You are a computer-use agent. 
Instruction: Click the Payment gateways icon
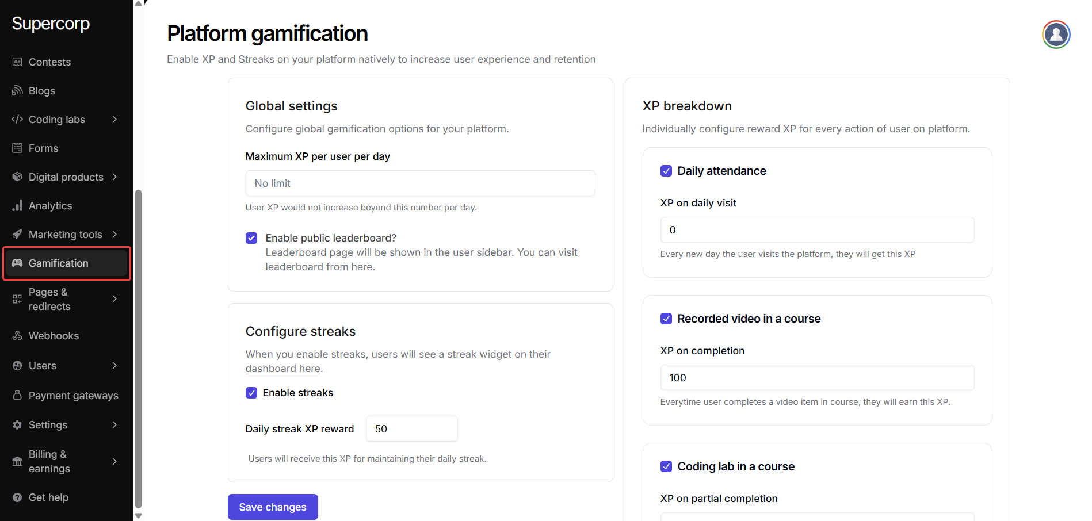coord(17,396)
